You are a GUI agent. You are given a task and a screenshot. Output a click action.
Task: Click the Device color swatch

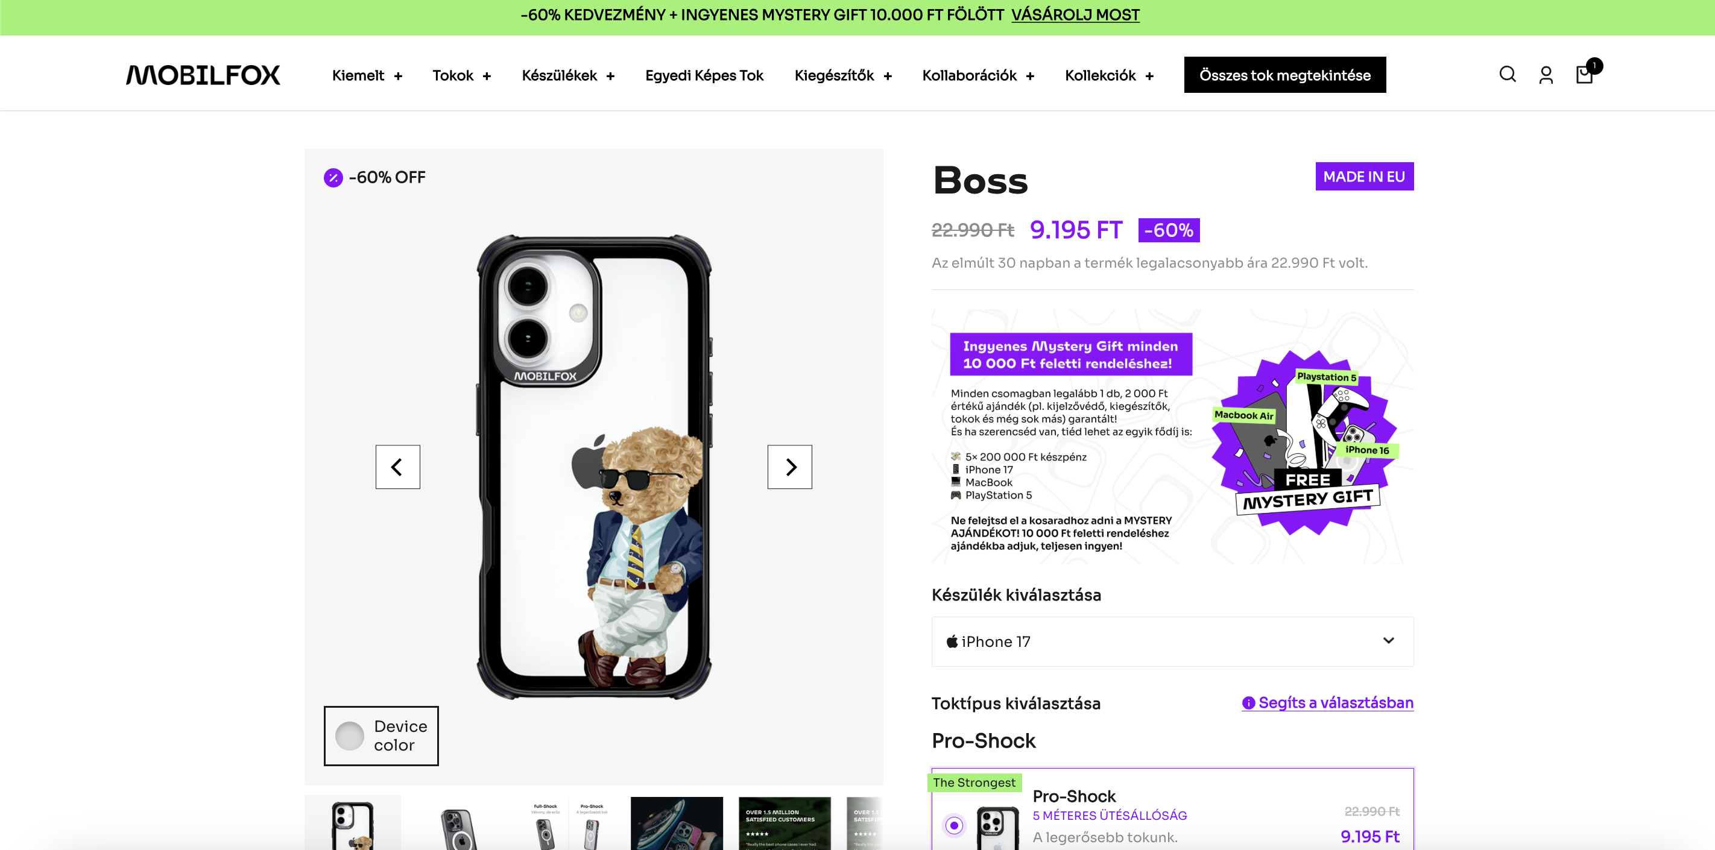tap(350, 735)
